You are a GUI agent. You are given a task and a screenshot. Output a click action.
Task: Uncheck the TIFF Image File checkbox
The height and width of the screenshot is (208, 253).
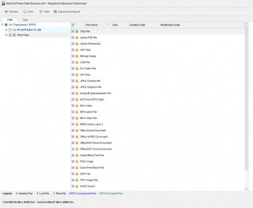(73, 180)
